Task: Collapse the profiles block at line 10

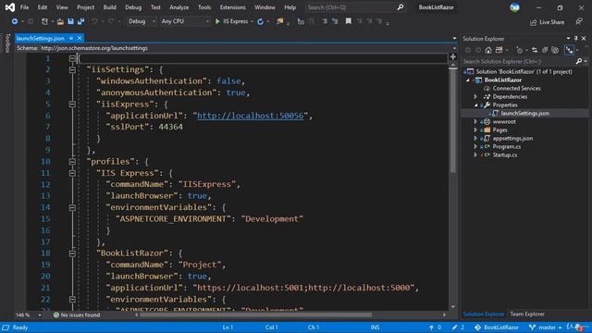Action: click(x=72, y=162)
